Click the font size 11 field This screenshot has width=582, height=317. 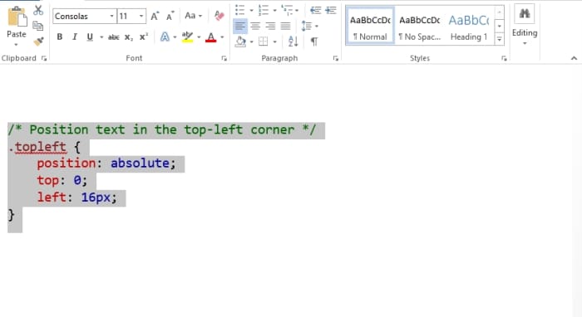127,17
